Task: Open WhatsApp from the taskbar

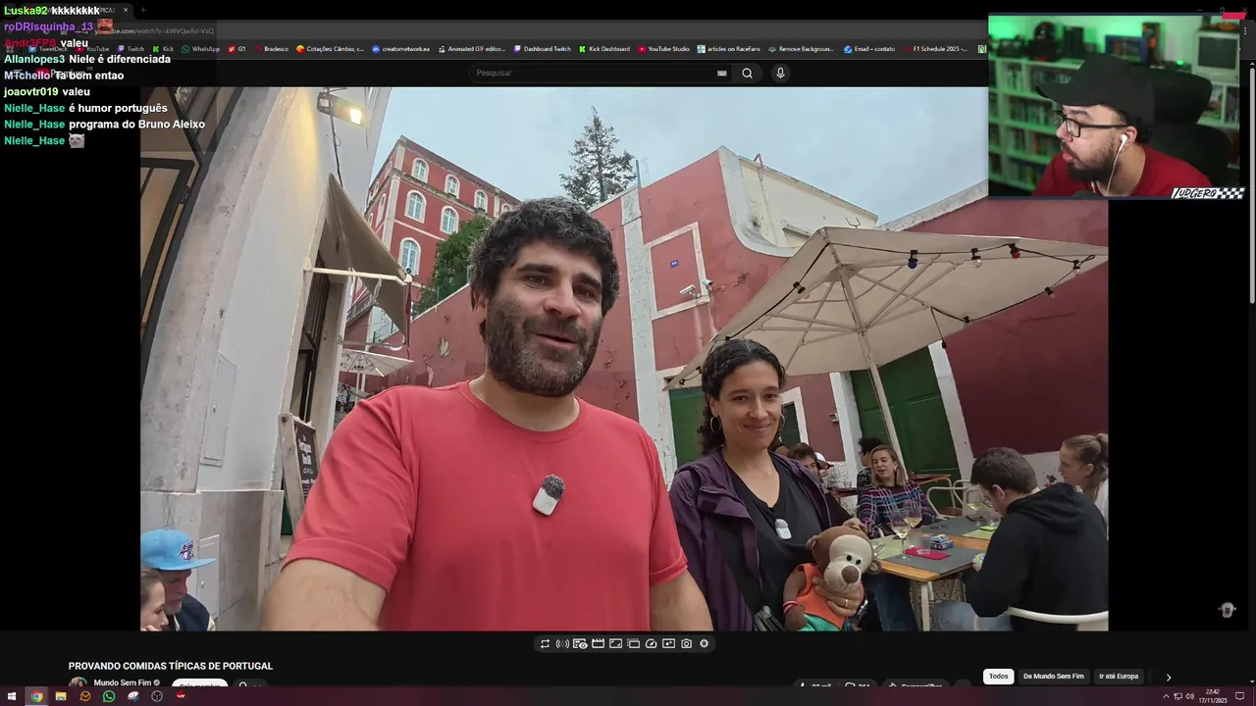Action: click(x=109, y=696)
